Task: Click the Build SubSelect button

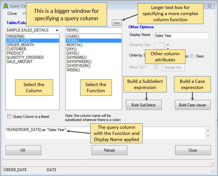Action: point(144,105)
